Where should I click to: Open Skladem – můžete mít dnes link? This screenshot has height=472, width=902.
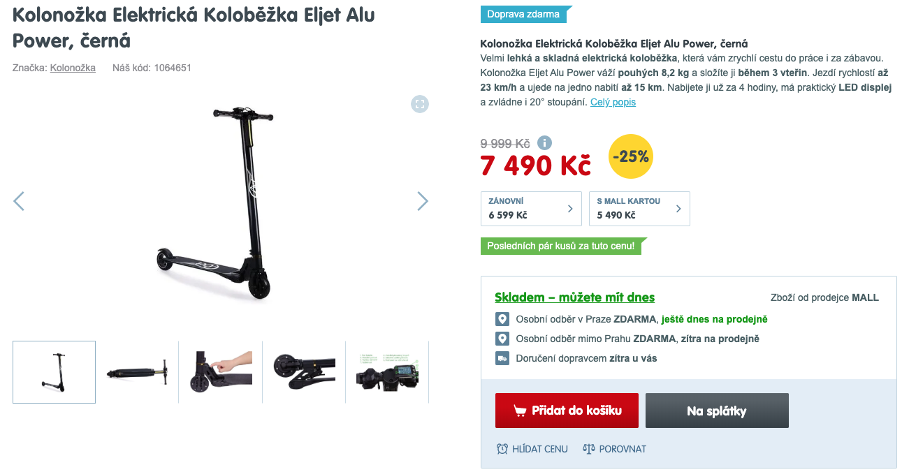tap(574, 297)
